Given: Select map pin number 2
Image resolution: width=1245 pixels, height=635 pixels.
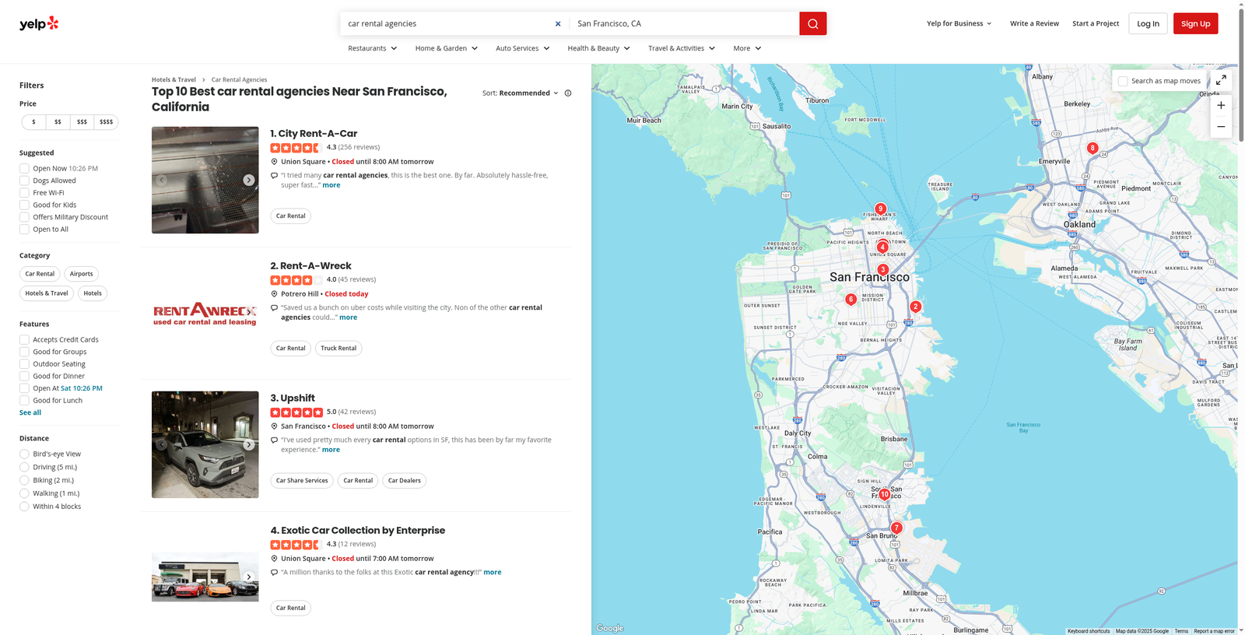Looking at the screenshot, I should tap(915, 307).
